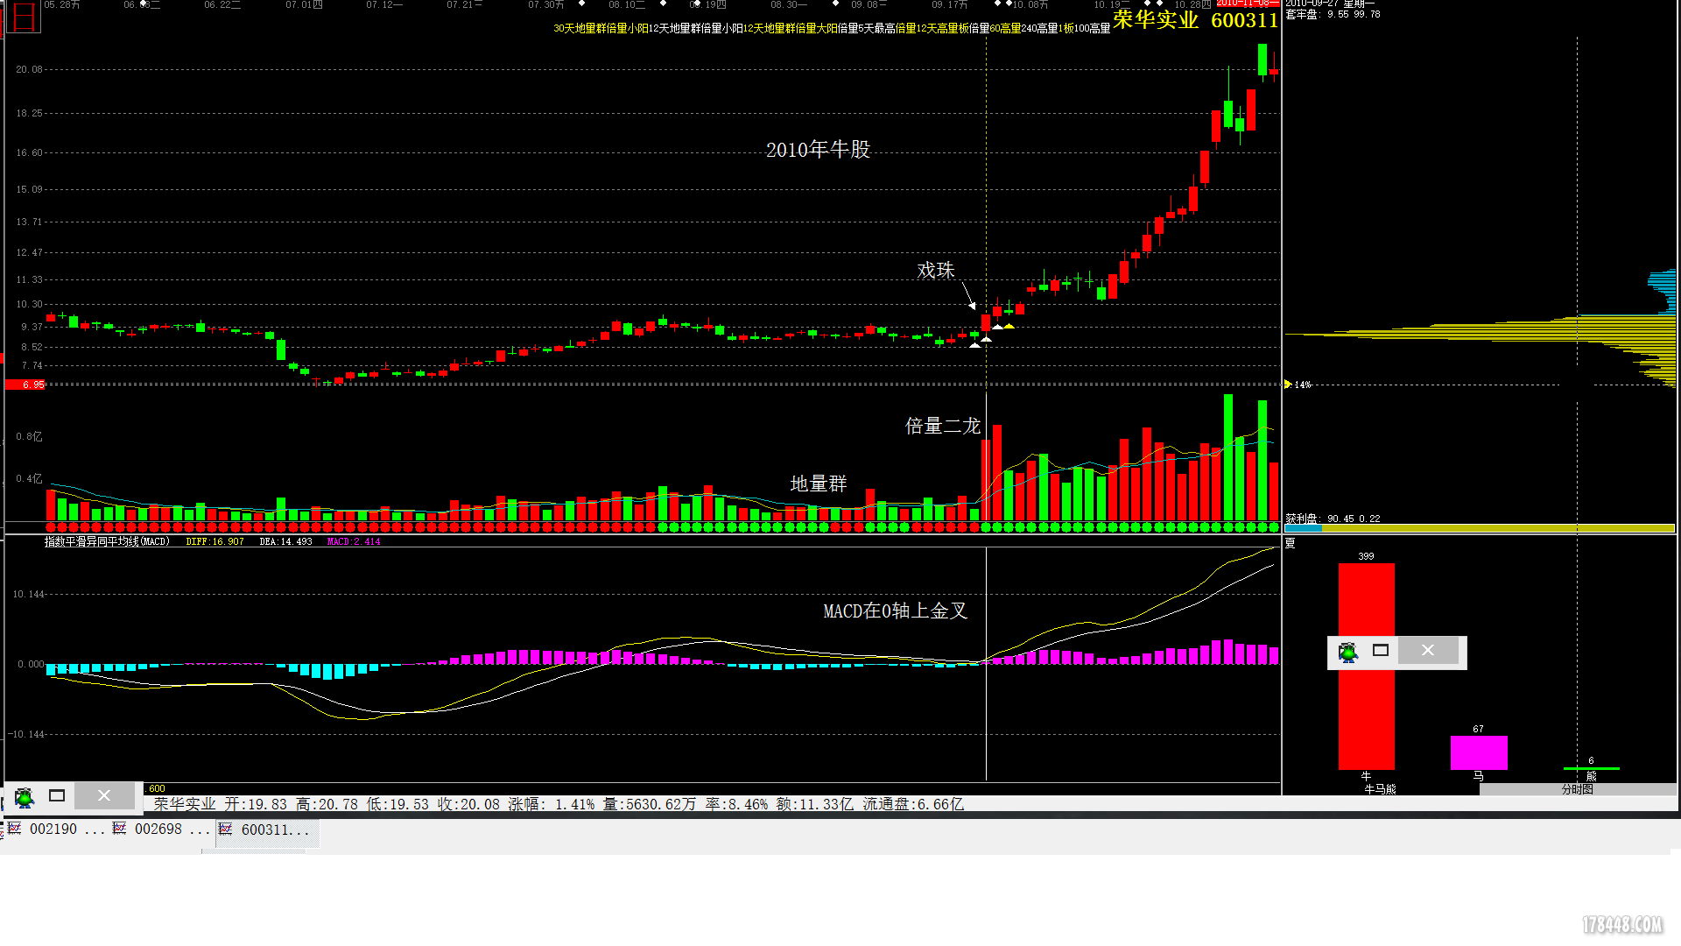Click the status bar 涨幅: 1.41% value
Screen dimensions: 1681x946
point(552,804)
